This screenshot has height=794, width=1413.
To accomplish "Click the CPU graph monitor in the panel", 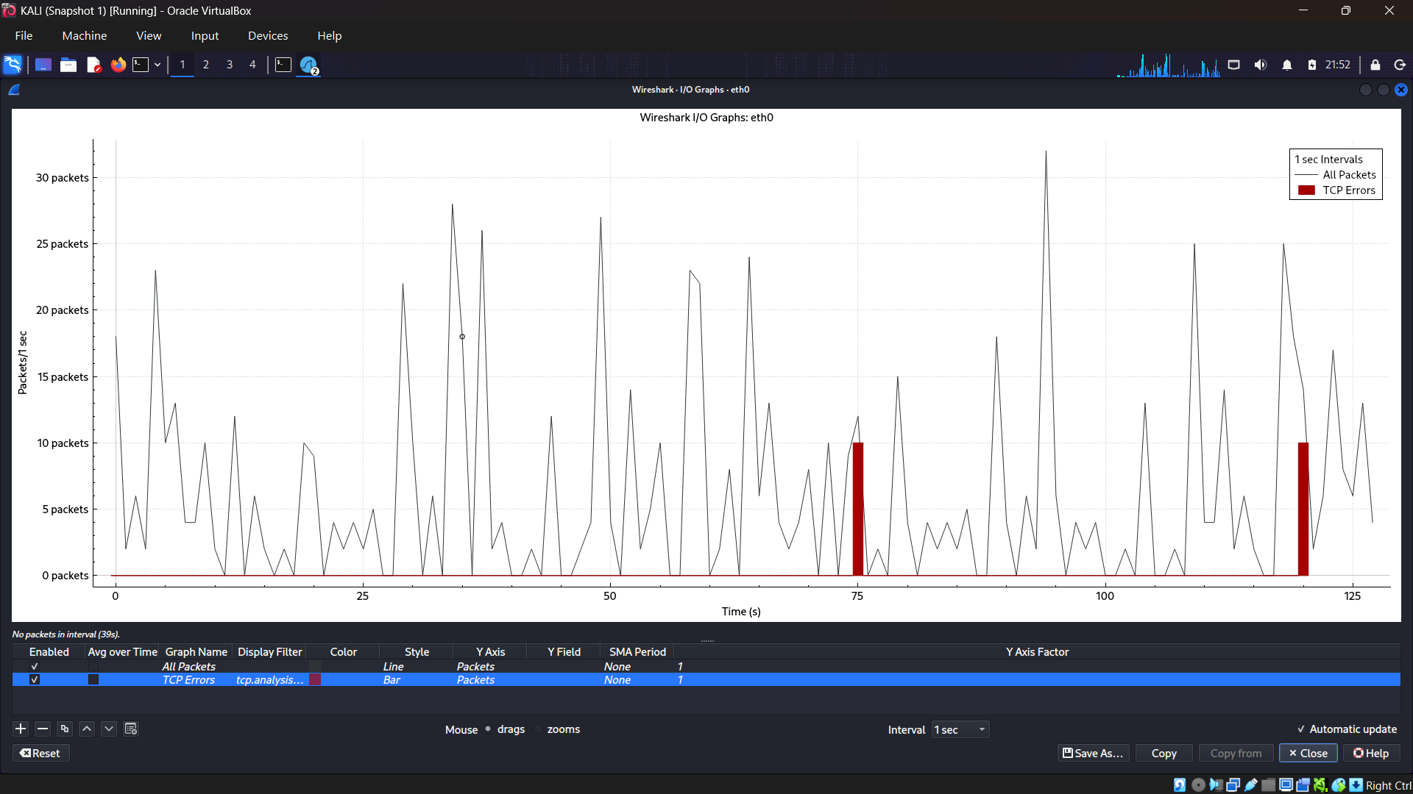I will 1169,65.
